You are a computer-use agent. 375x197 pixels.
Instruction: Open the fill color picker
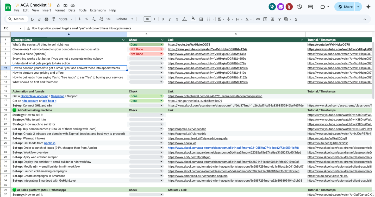pyautogui.click(x=193, y=19)
